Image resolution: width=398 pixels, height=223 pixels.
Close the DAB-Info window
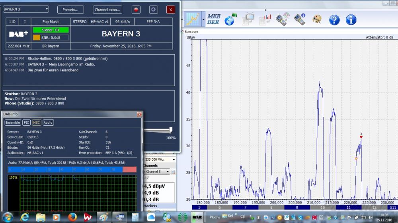pyautogui.click(x=139, y=114)
